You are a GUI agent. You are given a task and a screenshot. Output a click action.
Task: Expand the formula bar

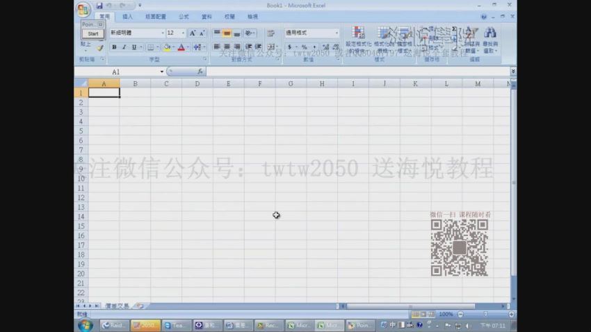pos(513,71)
